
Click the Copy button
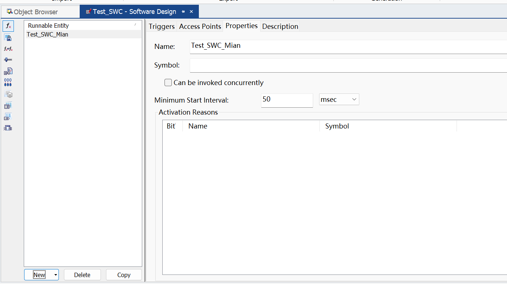click(124, 275)
